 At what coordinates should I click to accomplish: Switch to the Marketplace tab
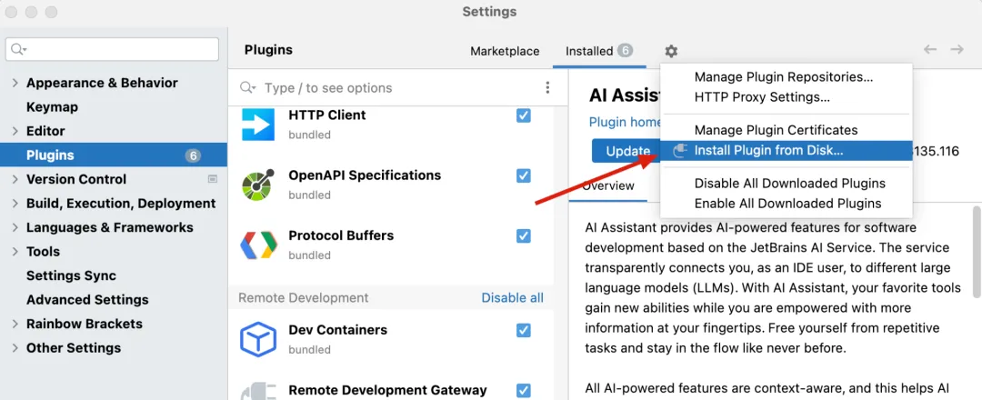tap(505, 51)
